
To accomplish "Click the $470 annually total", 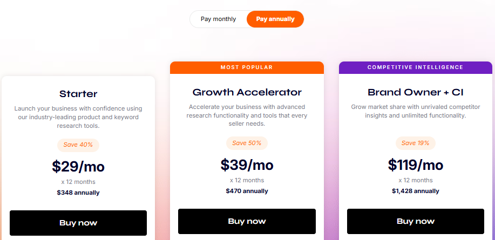I will click(x=247, y=191).
